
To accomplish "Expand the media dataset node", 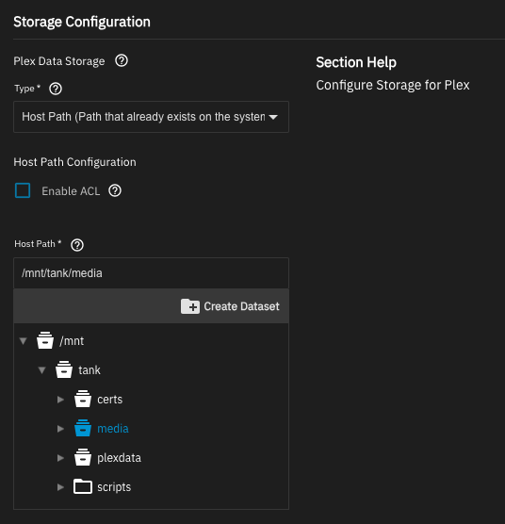I will tap(60, 429).
